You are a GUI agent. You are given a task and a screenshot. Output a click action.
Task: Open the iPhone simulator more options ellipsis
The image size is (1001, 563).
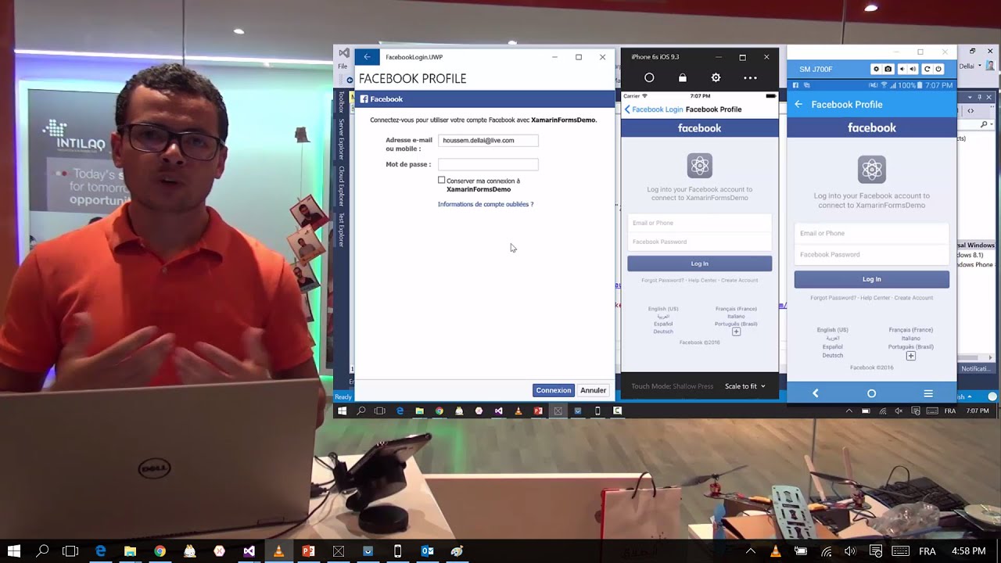pos(750,77)
